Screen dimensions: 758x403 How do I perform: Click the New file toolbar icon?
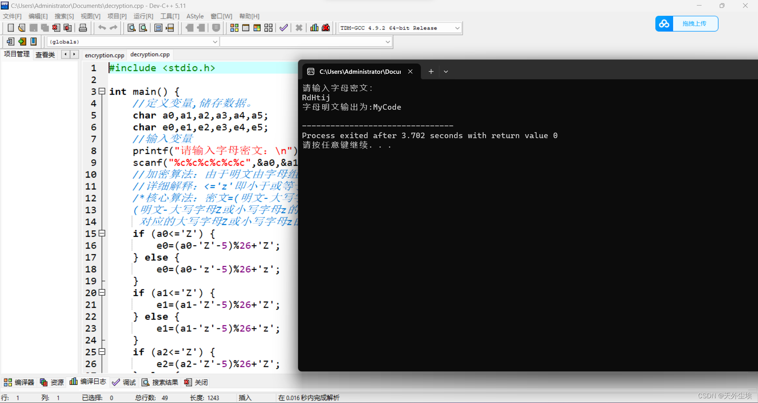click(x=11, y=28)
